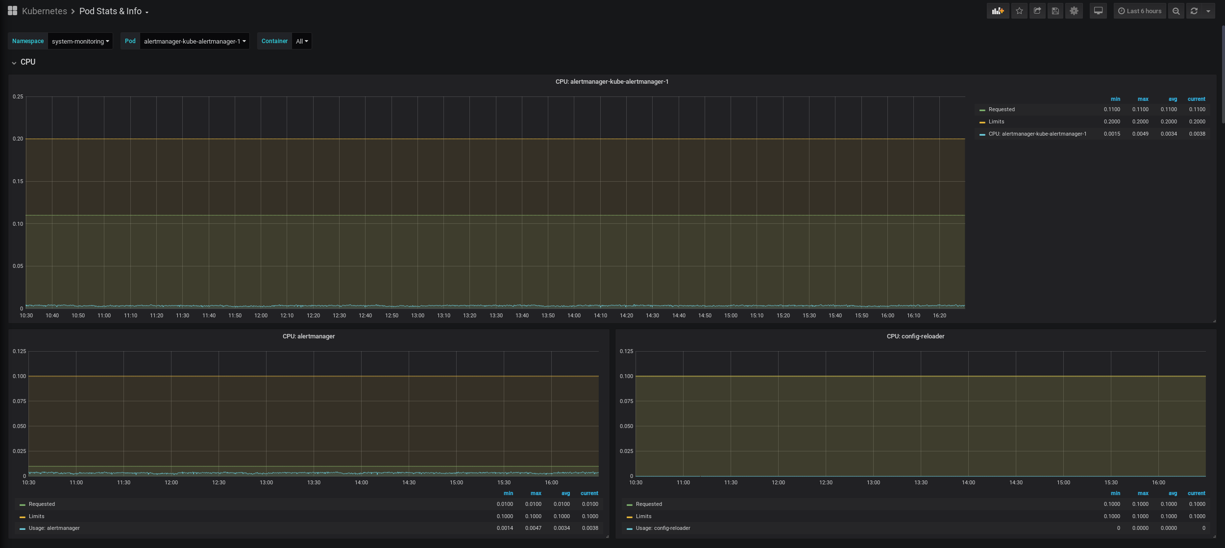Refresh the dashboard now
The image size is (1225, 548).
coord(1194,11)
